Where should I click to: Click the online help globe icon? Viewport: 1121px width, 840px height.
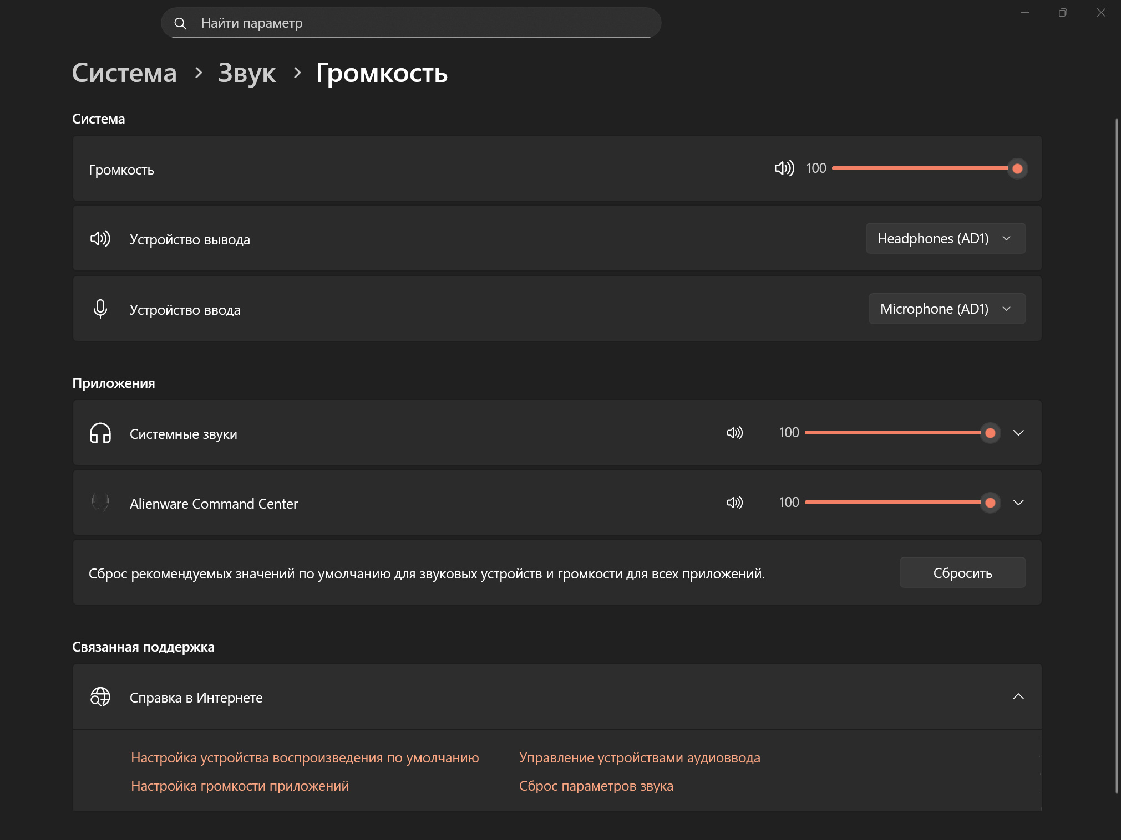[100, 697]
